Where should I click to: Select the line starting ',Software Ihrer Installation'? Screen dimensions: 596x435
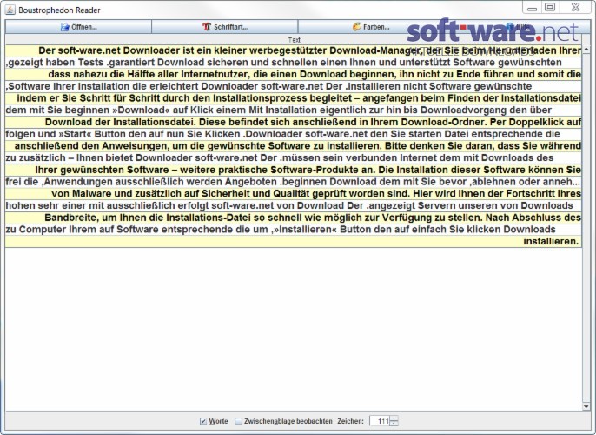[x=294, y=86]
